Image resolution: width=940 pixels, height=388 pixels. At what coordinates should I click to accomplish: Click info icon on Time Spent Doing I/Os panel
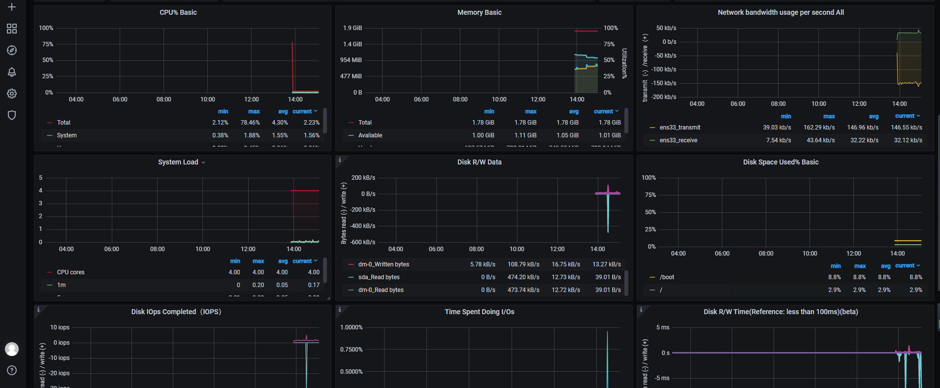click(x=340, y=310)
